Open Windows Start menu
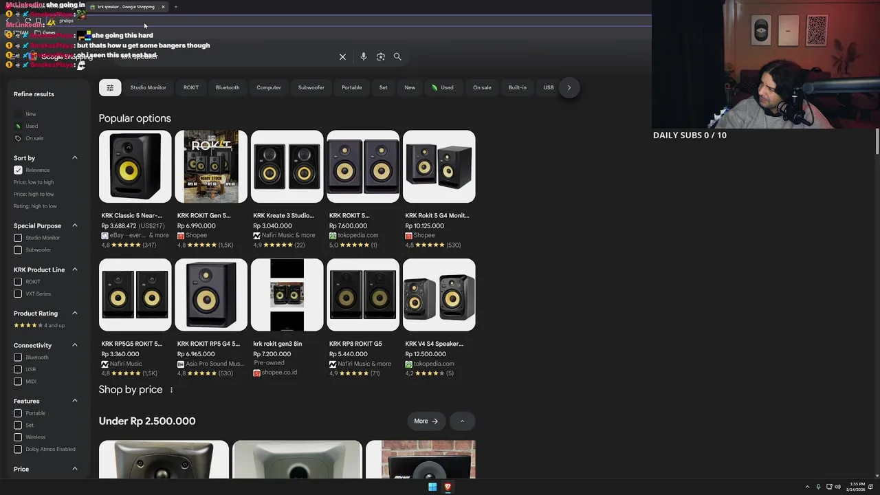Viewport: 880px width, 495px height. click(432, 487)
